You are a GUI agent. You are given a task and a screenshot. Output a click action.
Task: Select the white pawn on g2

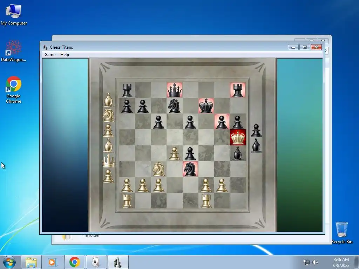point(222,185)
